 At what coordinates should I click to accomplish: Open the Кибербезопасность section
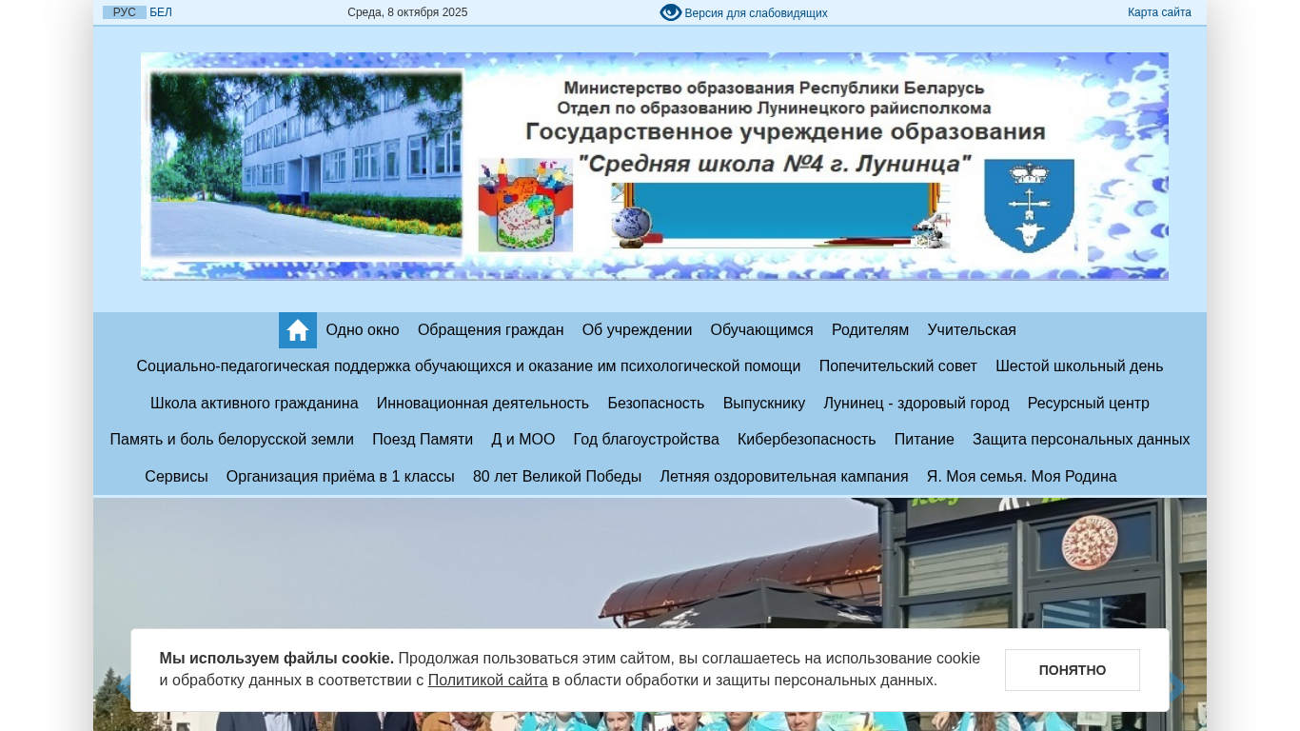click(x=806, y=440)
